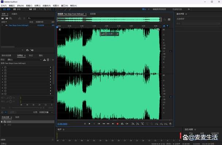The image size is (222, 145).
Task: Expand effect slot 1 arrow menu
Action: pos(50,67)
